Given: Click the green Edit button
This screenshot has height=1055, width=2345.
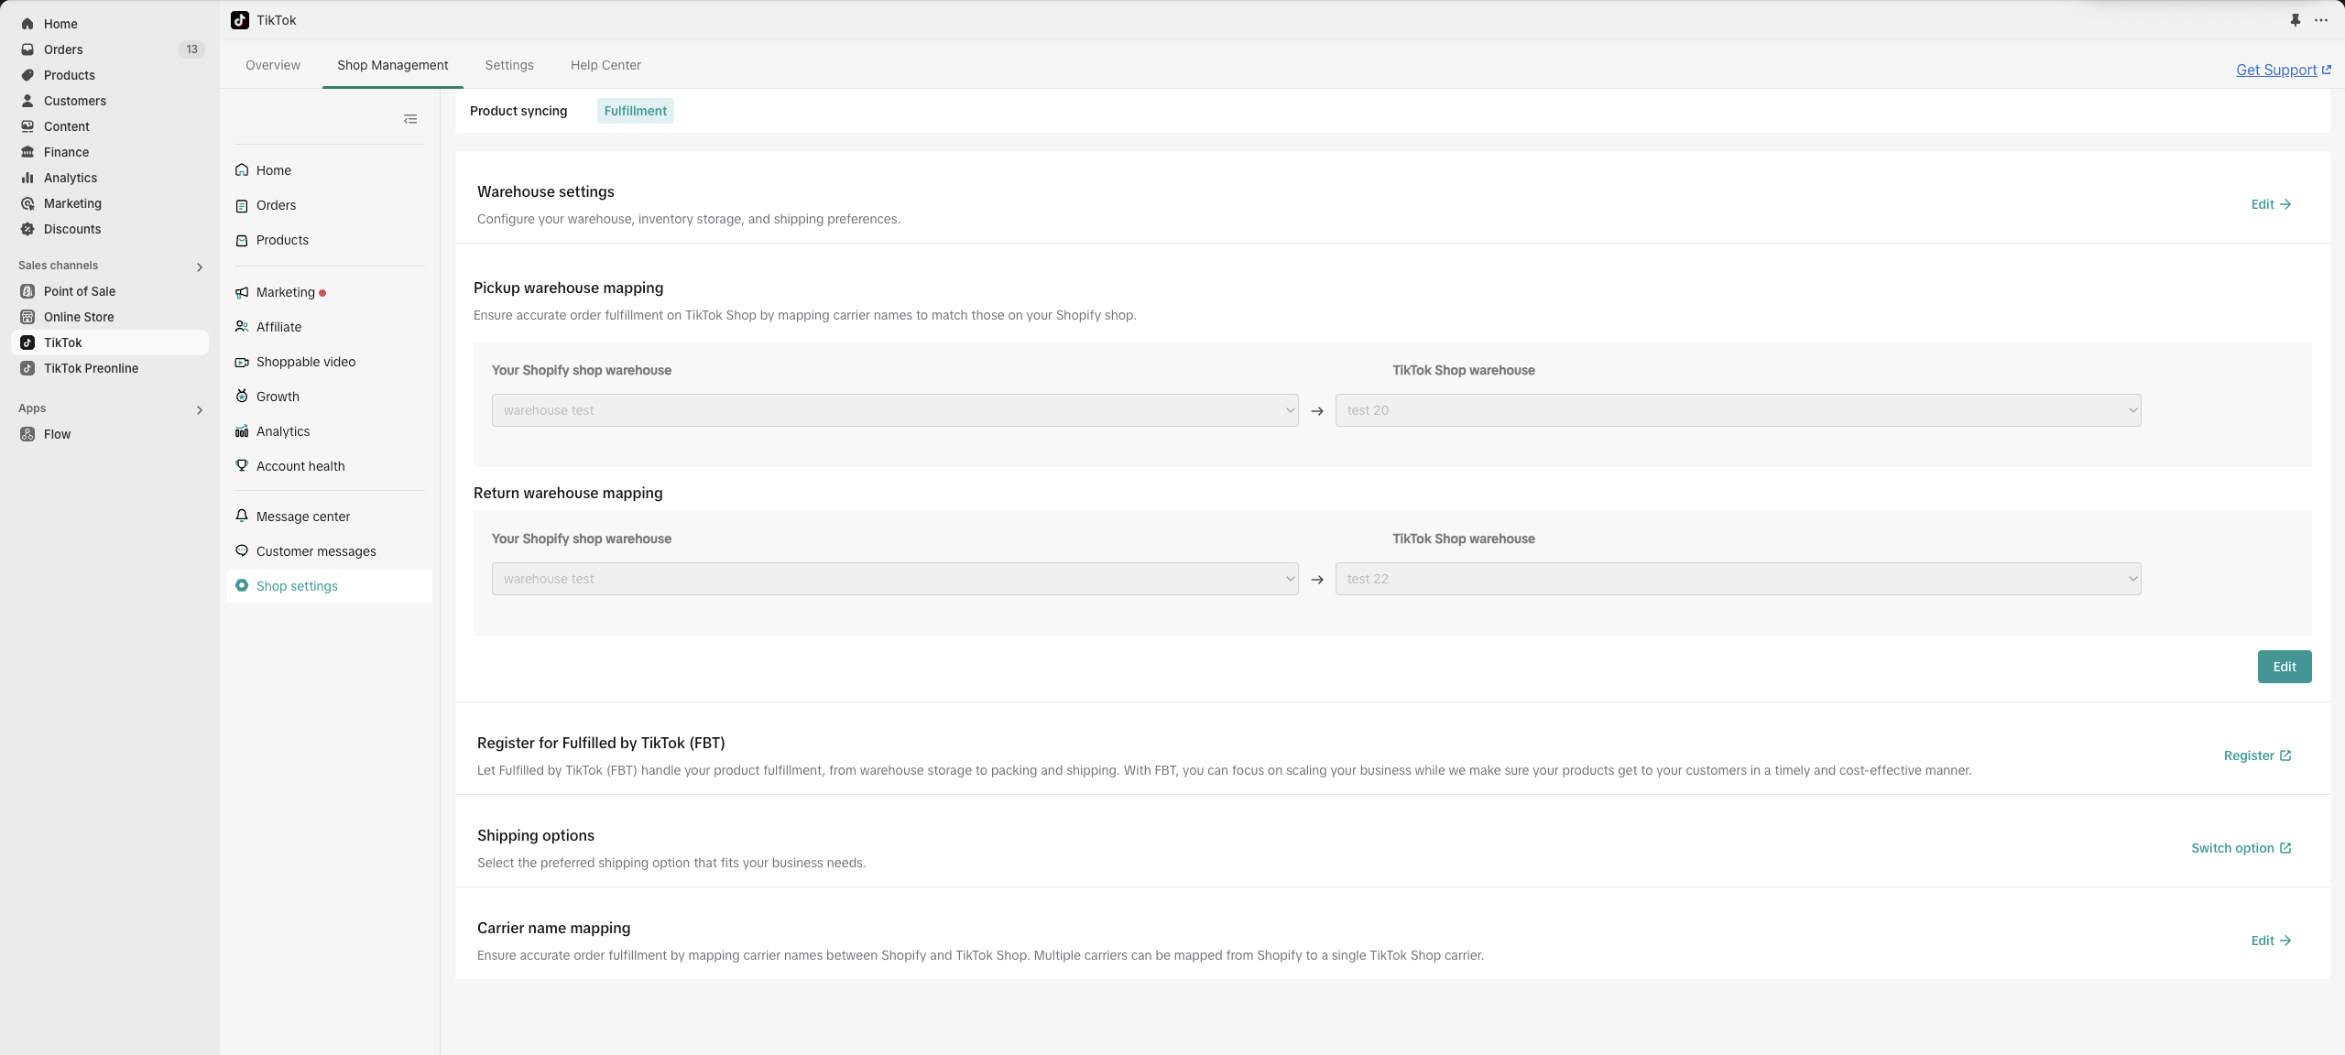Looking at the screenshot, I should [x=2284, y=667].
